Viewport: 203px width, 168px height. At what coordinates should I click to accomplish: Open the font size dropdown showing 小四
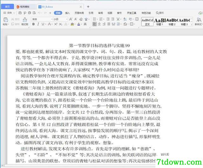click(67, 19)
